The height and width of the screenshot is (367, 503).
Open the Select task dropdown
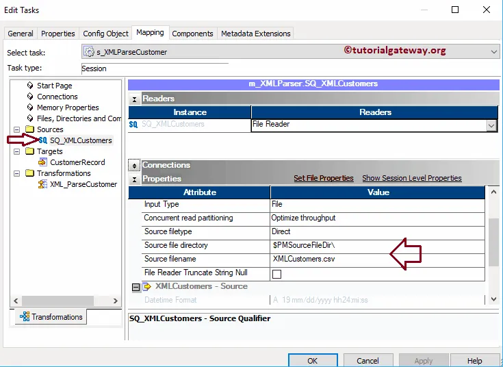(x=494, y=51)
